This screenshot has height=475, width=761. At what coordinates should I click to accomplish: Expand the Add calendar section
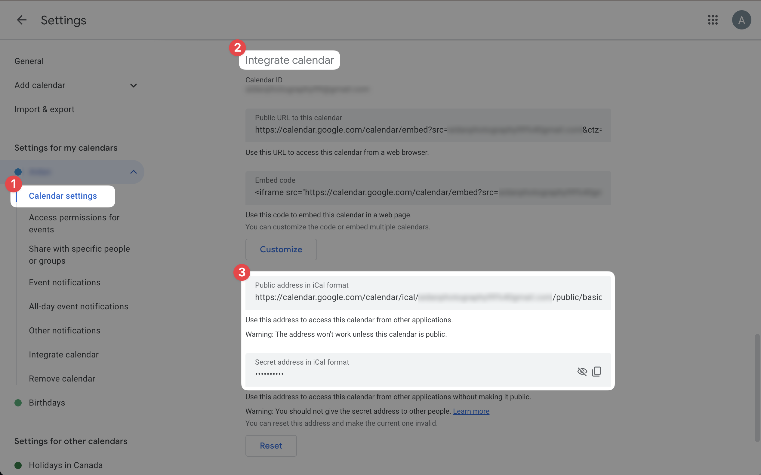point(133,85)
